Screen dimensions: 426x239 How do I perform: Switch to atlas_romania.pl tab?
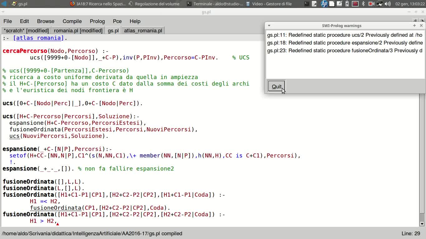point(143,30)
